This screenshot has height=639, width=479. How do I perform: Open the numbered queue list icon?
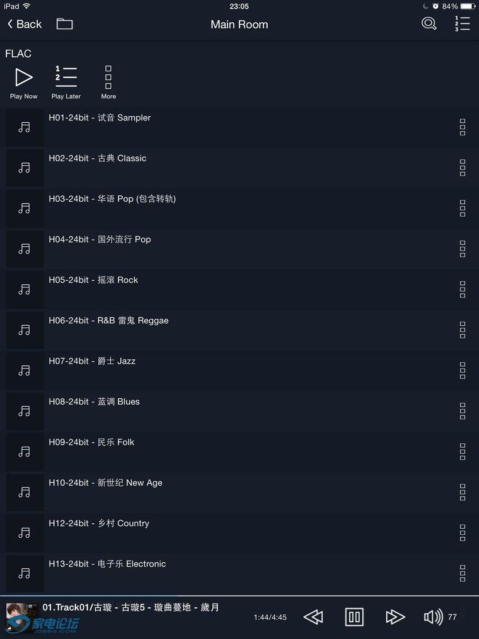click(x=462, y=24)
